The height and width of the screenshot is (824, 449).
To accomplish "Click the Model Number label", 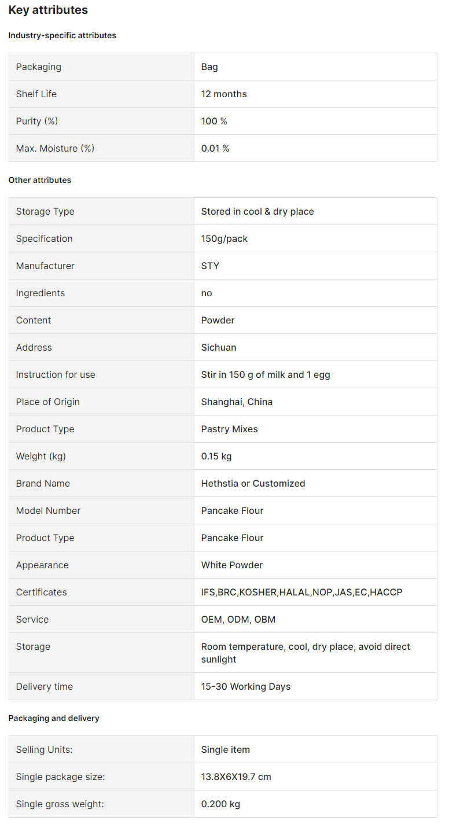I will pyautogui.click(x=48, y=510).
